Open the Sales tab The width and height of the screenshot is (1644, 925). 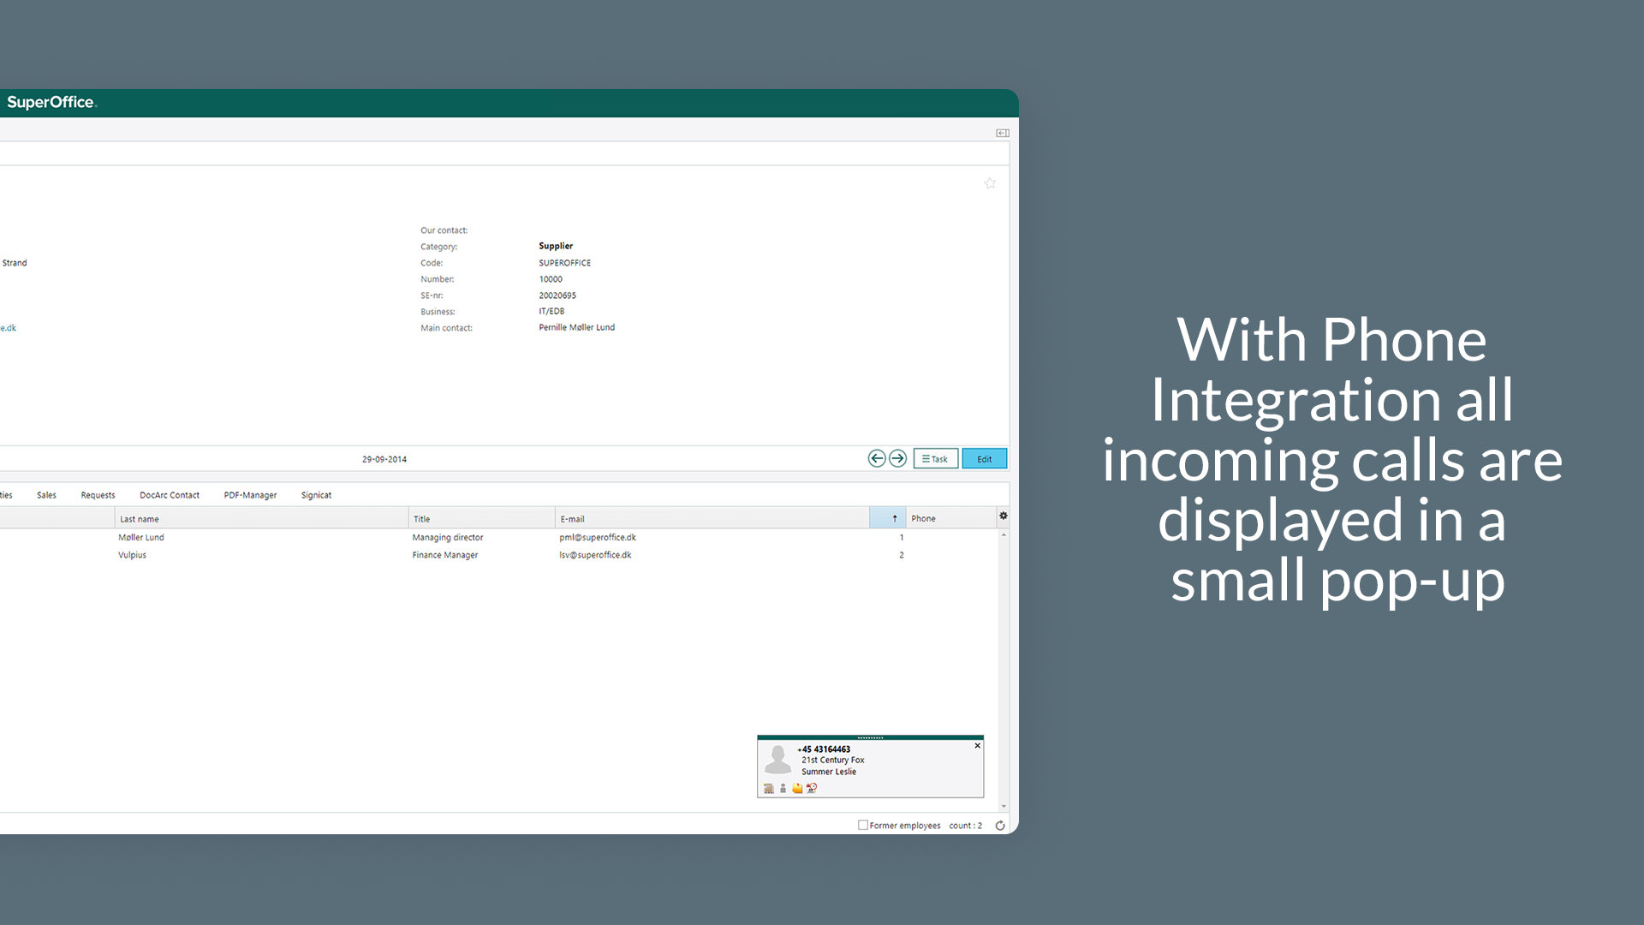(x=46, y=495)
